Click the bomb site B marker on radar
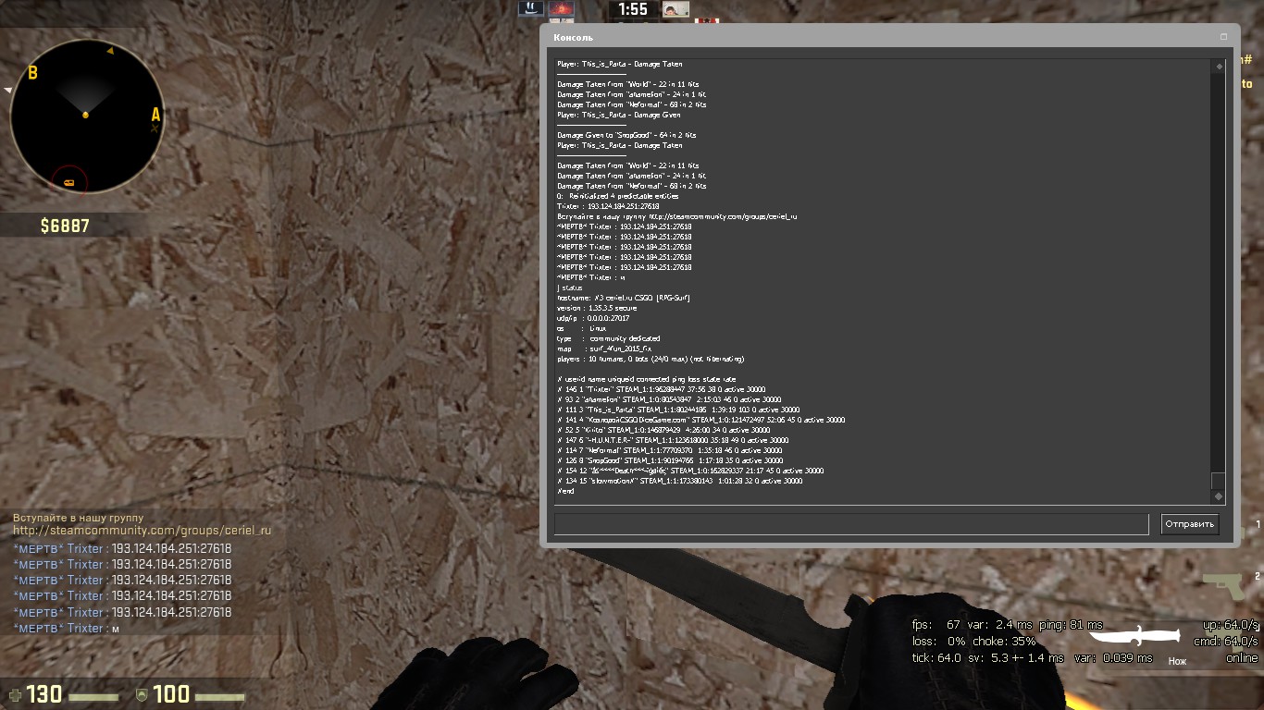Image resolution: width=1264 pixels, height=710 pixels. [32, 73]
